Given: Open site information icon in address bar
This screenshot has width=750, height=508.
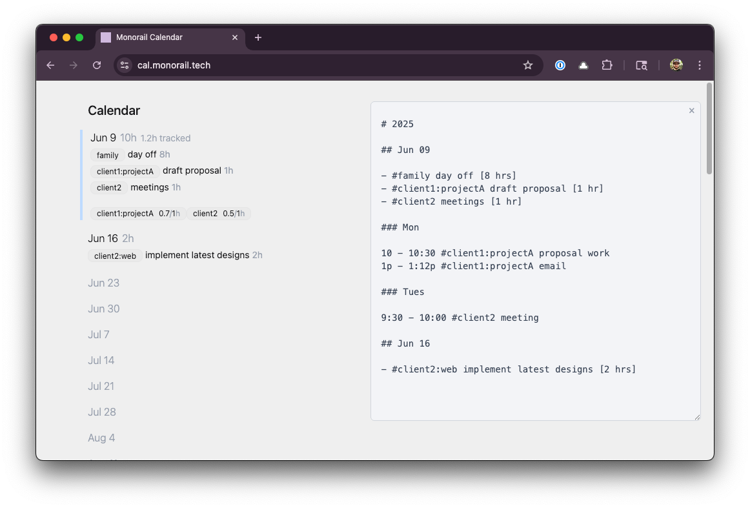Looking at the screenshot, I should click(x=125, y=65).
